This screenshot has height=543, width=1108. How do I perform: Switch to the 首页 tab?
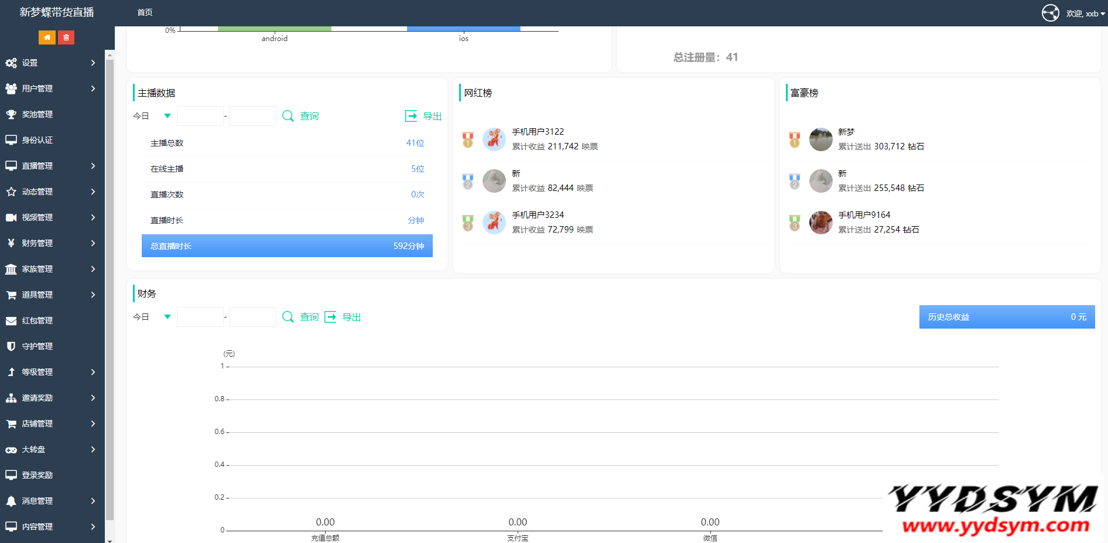(x=145, y=12)
